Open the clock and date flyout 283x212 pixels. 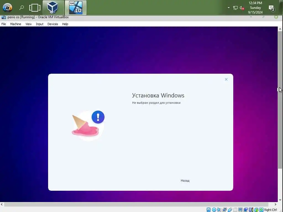pyautogui.click(x=255, y=7)
